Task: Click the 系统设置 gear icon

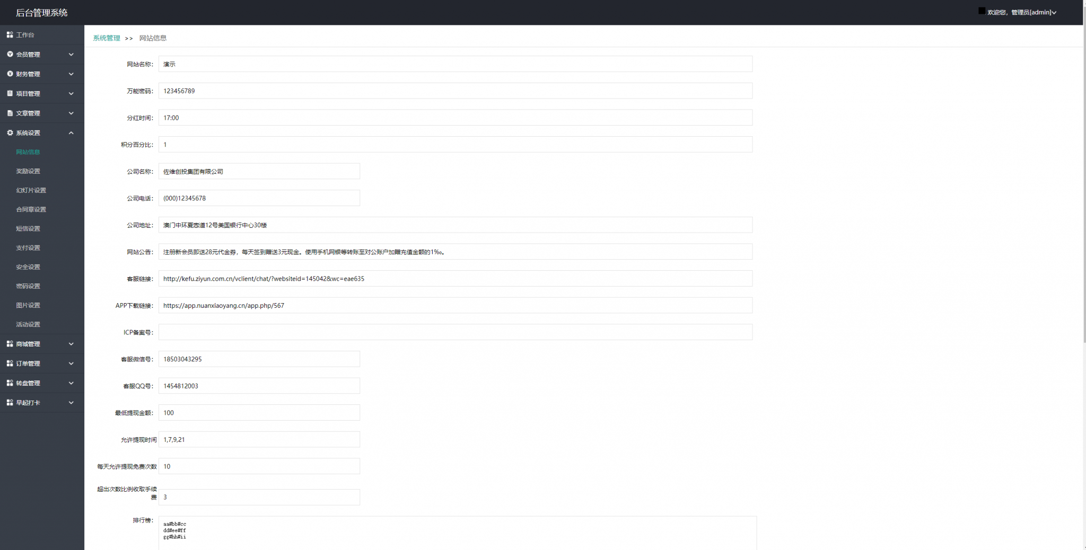Action: (x=10, y=133)
